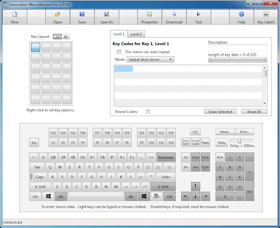Toggle the Reveal Codes checkbox
Image resolution: width=280 pixels, height=228 pixels.
[x=148, y=112]
